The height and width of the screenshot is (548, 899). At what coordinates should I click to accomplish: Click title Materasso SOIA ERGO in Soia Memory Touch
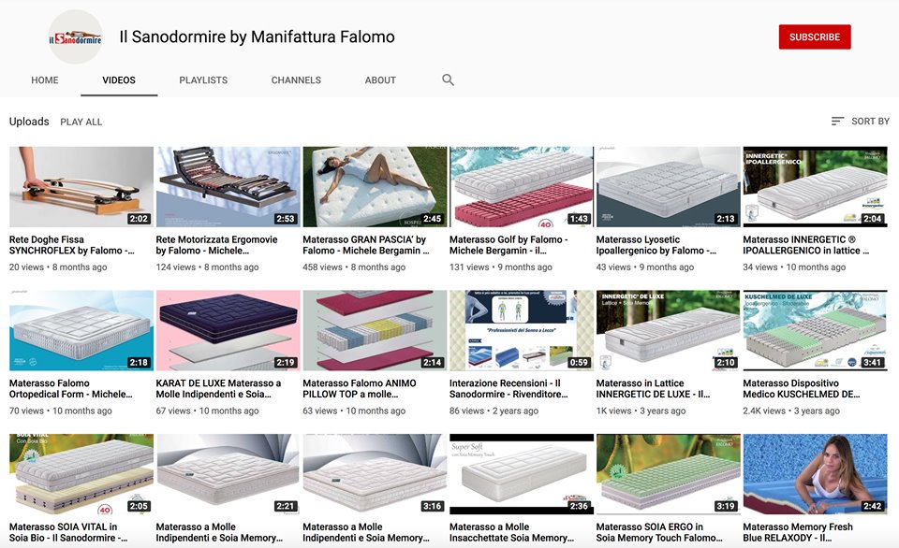659,532
